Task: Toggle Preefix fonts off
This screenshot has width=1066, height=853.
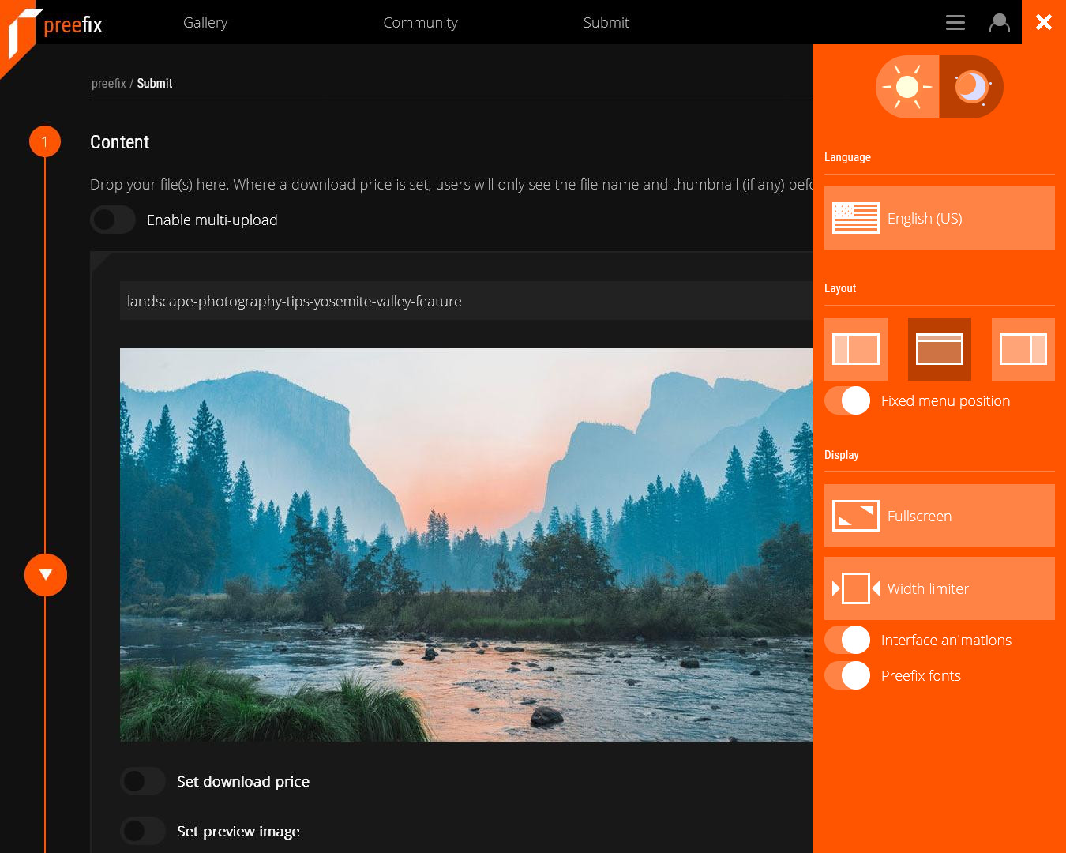Action: click(x=847, y=675)
